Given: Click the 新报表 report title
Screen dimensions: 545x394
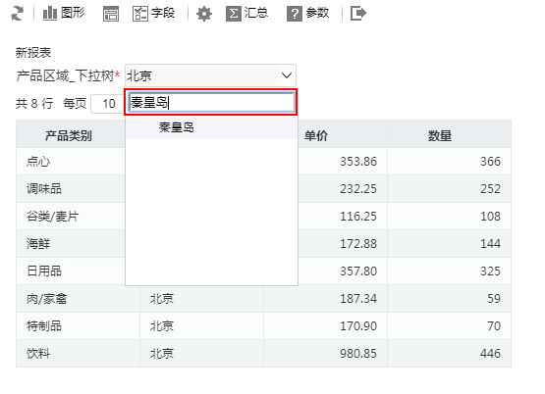Looking at the screenshot, I should (x=33, y=53).
